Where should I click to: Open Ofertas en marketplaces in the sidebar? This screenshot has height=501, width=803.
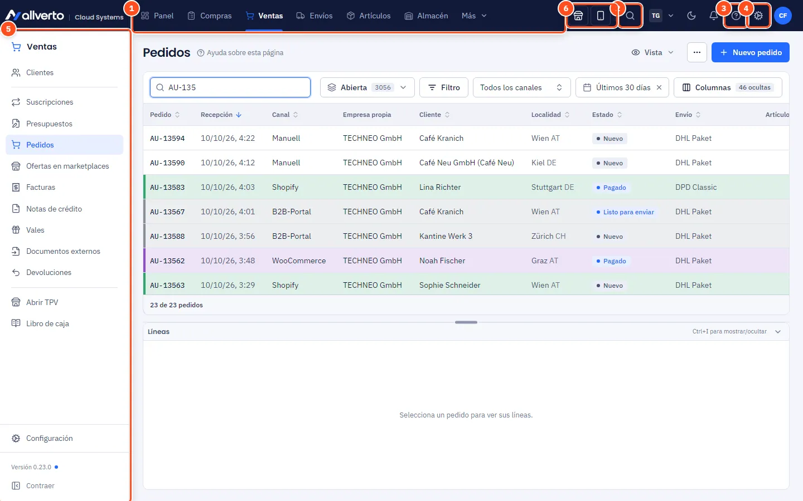(64, 166)
